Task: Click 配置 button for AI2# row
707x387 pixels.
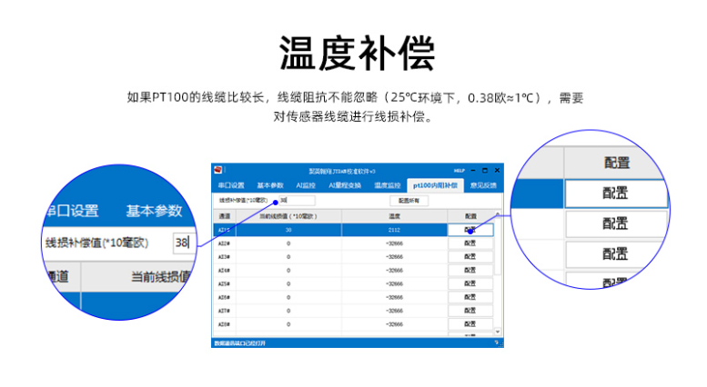Action: pos(470,243)
